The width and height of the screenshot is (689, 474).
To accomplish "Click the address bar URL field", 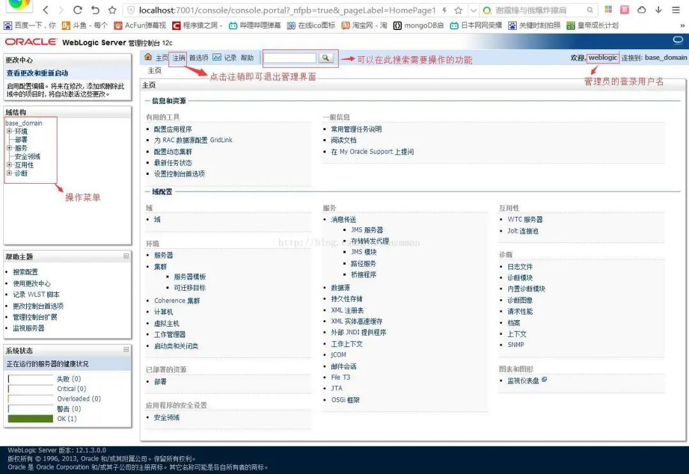I will click(x=287, y=10).
